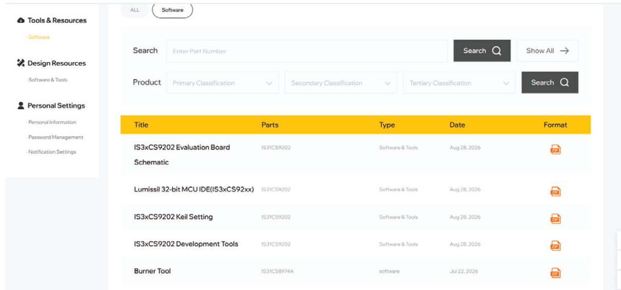Click the Personal Settings user icon
Viewport: 621px width, 290px height.
(x=21, y=105)
